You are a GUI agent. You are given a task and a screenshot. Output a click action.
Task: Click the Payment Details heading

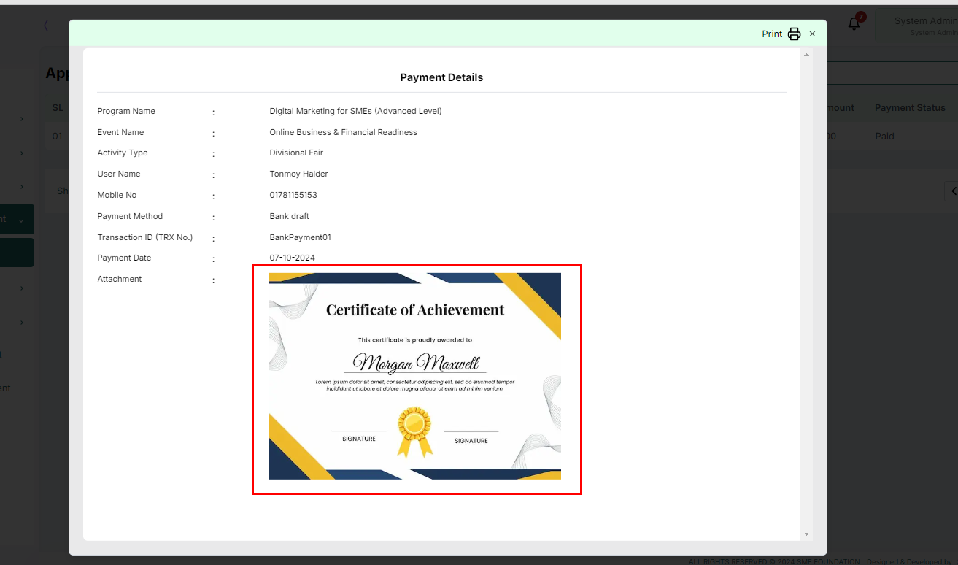(x=441, y=77)
